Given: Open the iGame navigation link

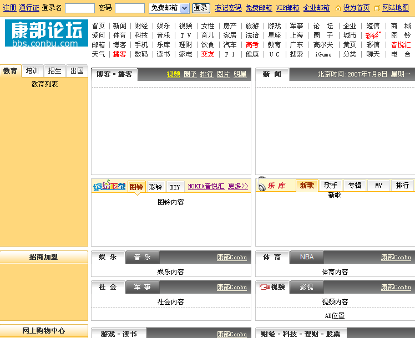Looking at the screenshot, I should coord(323,54).
